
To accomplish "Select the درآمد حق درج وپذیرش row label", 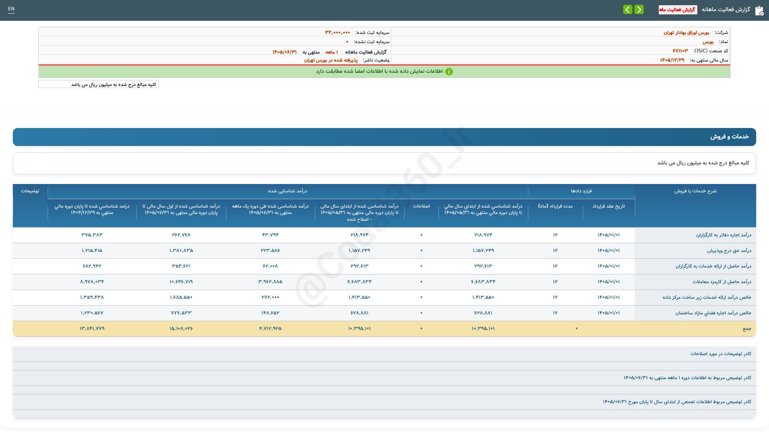I will click(729, 251).
